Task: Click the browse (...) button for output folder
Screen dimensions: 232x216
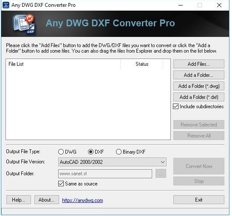Action: (x=161, y=174)
